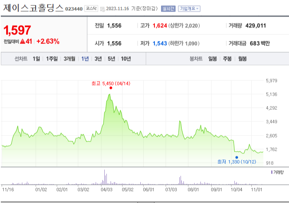Image resolution: width=289 pixels, height=203 pixels.
Task: Click the tallest volume bar near 04/03
Action: click(104, 177)
